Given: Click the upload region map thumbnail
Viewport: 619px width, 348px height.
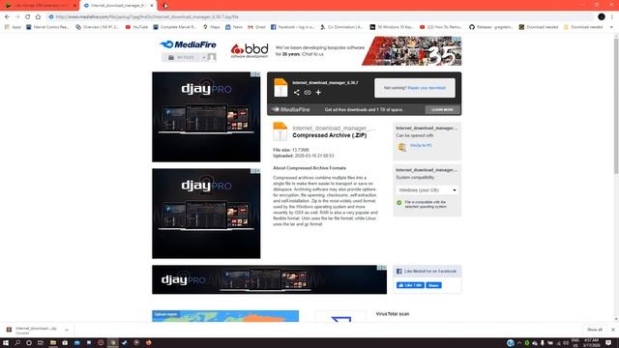Looking at the screenshot, I should coord(225,316).
